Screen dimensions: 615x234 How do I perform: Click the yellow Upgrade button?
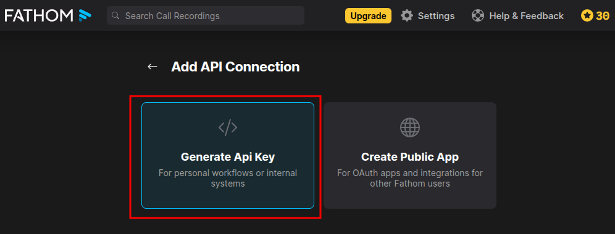[x=368, y=15]
